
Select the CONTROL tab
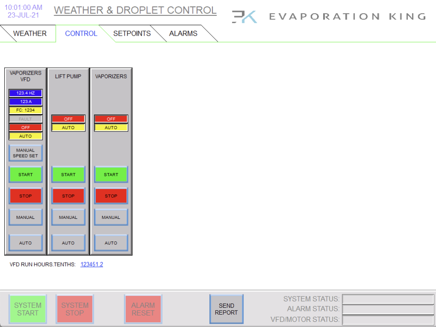81,33
